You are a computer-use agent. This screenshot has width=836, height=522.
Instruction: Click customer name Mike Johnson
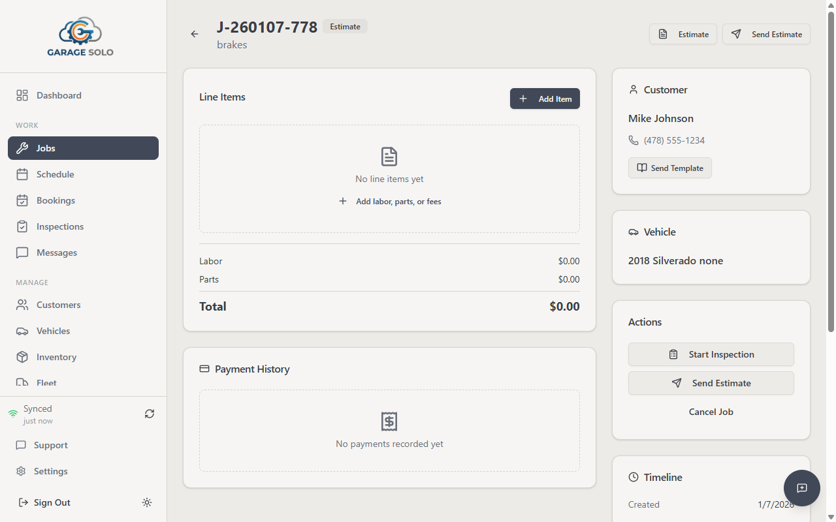coord(661,118)
